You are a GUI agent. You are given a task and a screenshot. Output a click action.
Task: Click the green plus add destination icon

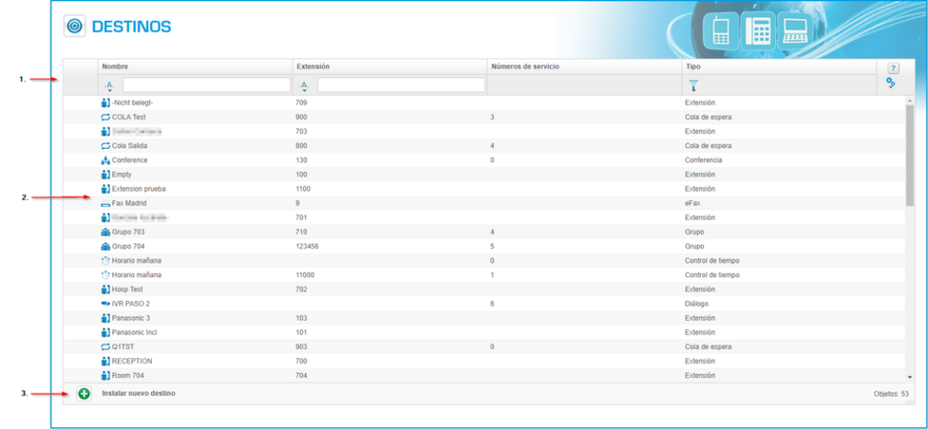point(85,394)
